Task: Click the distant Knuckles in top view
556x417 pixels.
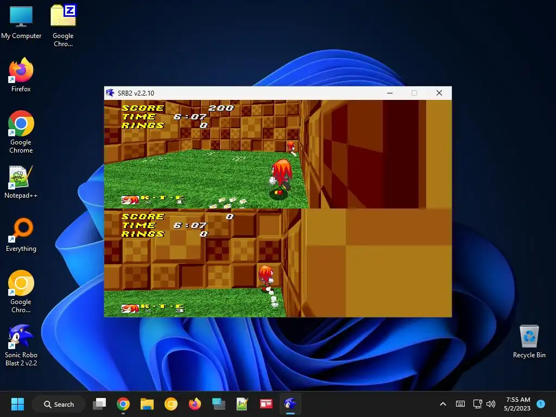Action: [x=291, y=147]
